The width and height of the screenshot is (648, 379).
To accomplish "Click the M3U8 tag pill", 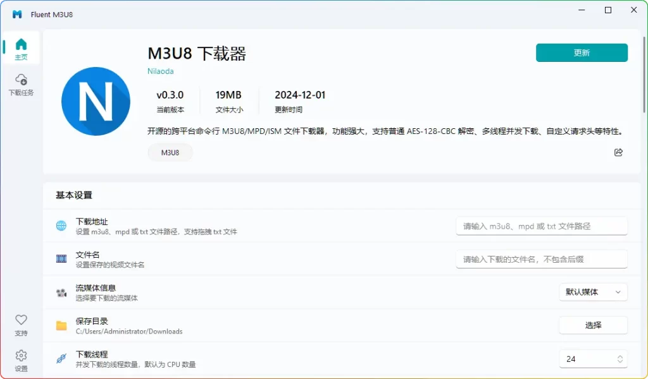I will tap(170, 153).
